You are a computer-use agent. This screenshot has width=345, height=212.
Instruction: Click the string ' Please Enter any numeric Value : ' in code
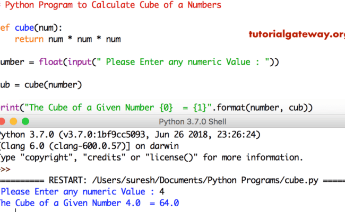tap(183, 62)
